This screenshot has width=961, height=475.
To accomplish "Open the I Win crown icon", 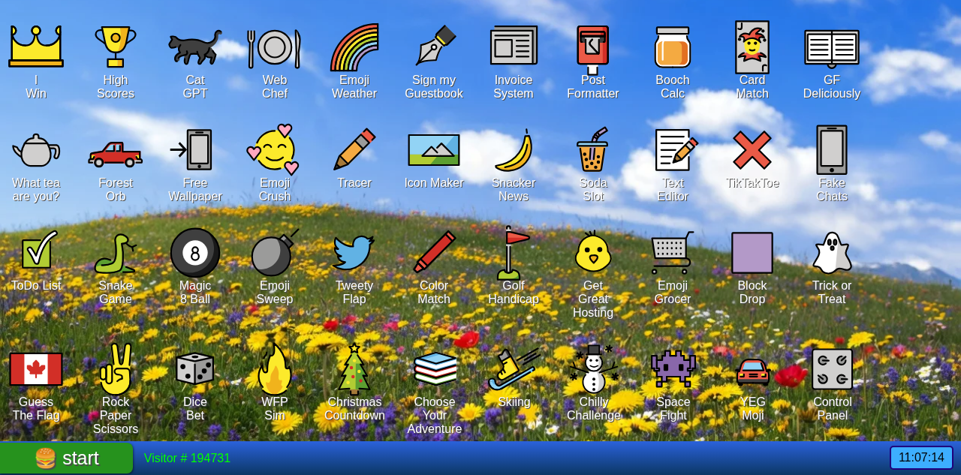I will tap(36, 47).
